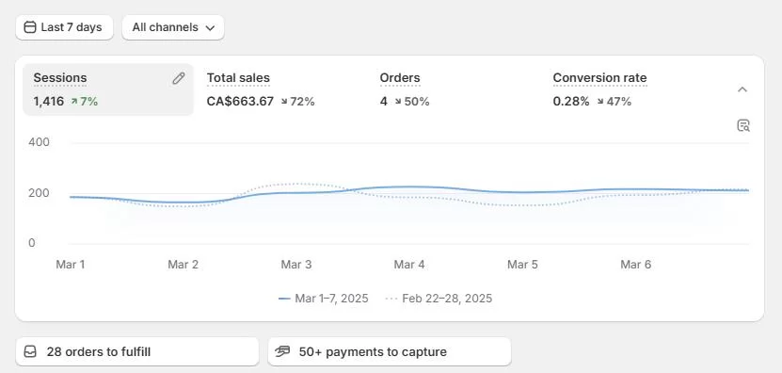Viewport: 782px width, 373px height.
Task: Click the Mar 6 x-axis label
Action: [x=636, y=265]
